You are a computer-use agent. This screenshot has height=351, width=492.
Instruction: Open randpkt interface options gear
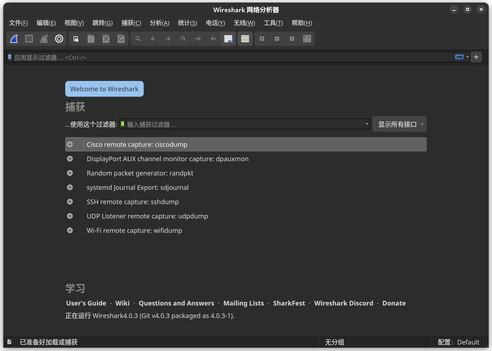point(70,173)
